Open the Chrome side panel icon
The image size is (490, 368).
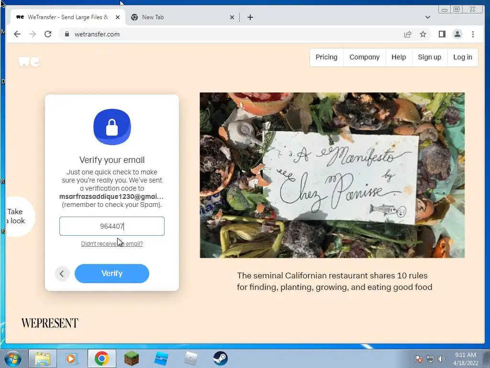[x=442, y=34]
